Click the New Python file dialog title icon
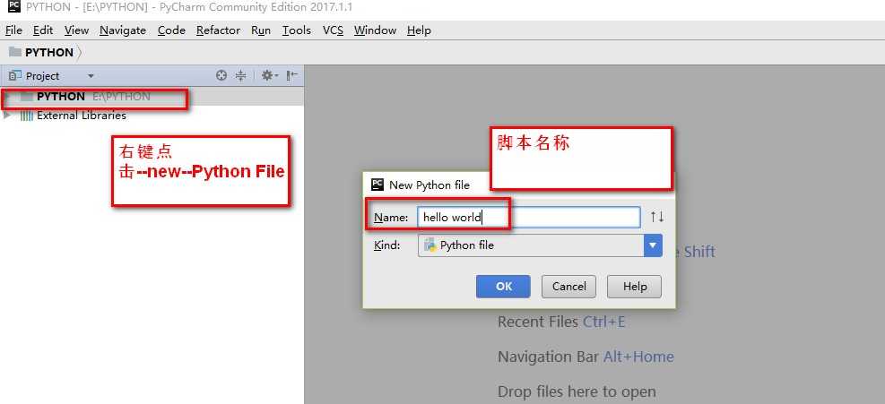Viewport: 885px width, 404px height. click(x=377, y=185)
